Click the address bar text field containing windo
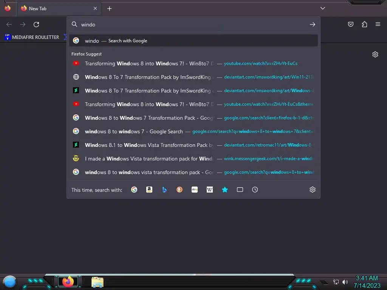 [x=194, y=25]
